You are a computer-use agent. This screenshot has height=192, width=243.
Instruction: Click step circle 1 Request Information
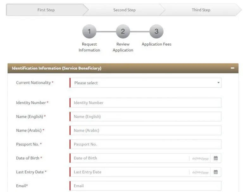(x=89, y=31)
